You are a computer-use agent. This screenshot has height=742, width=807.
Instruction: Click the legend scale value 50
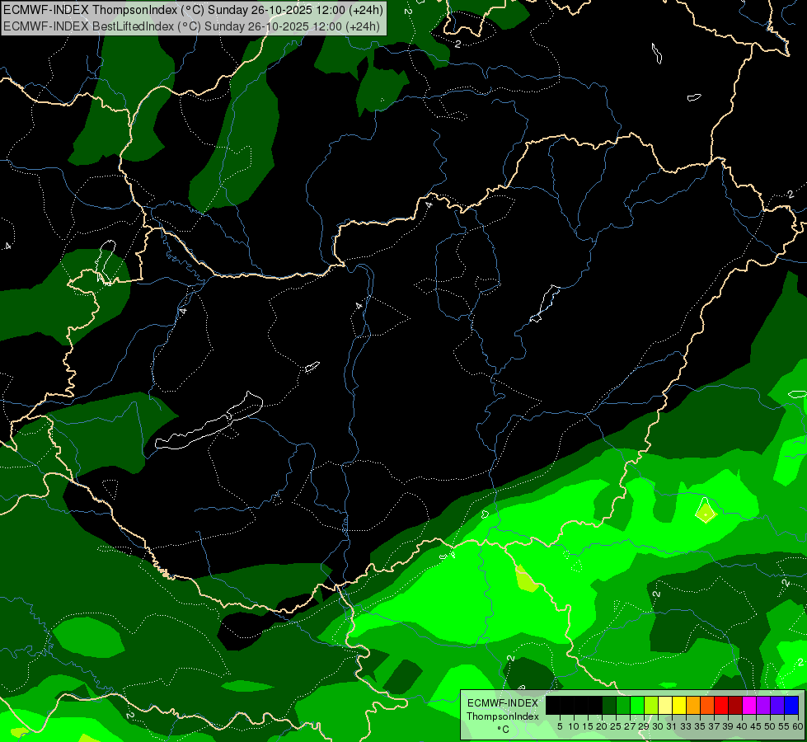click(770, 726)
